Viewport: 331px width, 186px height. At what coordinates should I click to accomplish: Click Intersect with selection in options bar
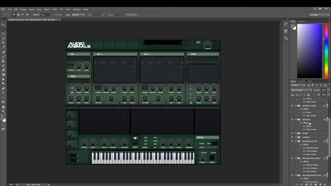click(x=27, y=15)
